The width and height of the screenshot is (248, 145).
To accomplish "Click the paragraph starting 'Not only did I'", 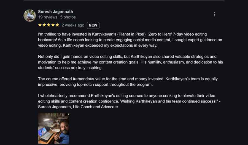I will (131, 62).
